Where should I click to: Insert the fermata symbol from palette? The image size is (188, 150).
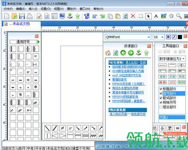(x=21, y=87)
